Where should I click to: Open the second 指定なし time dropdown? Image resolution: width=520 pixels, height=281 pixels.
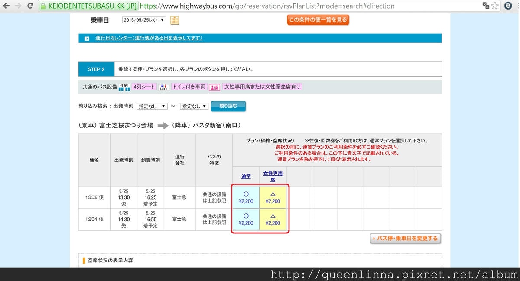[x=194, y=106]
